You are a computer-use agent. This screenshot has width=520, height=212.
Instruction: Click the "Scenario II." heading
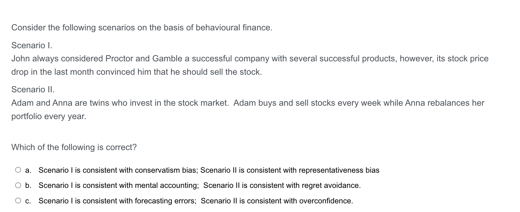pos(33,89)
